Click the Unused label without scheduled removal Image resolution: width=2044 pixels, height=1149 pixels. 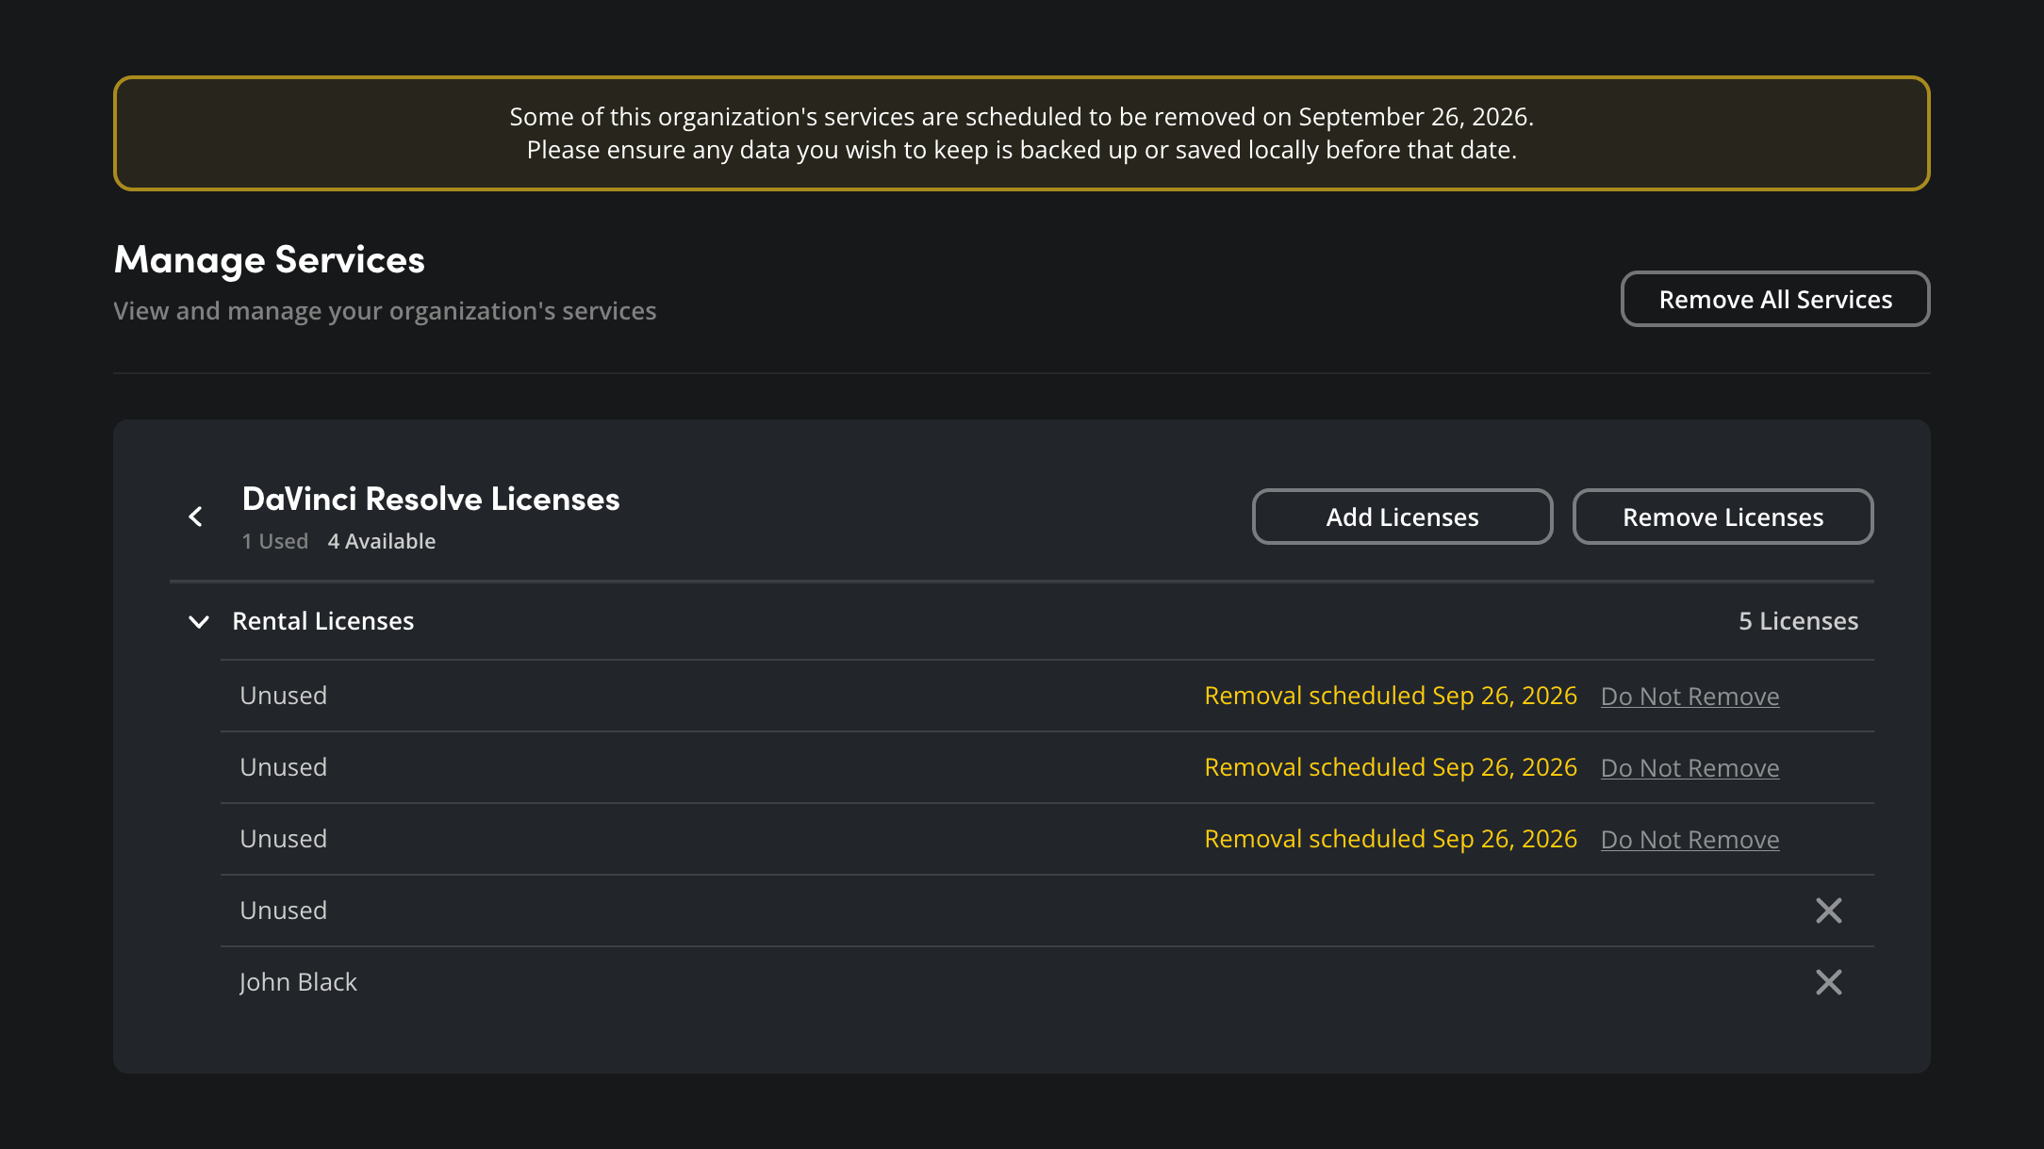click(x=284, y=911)
